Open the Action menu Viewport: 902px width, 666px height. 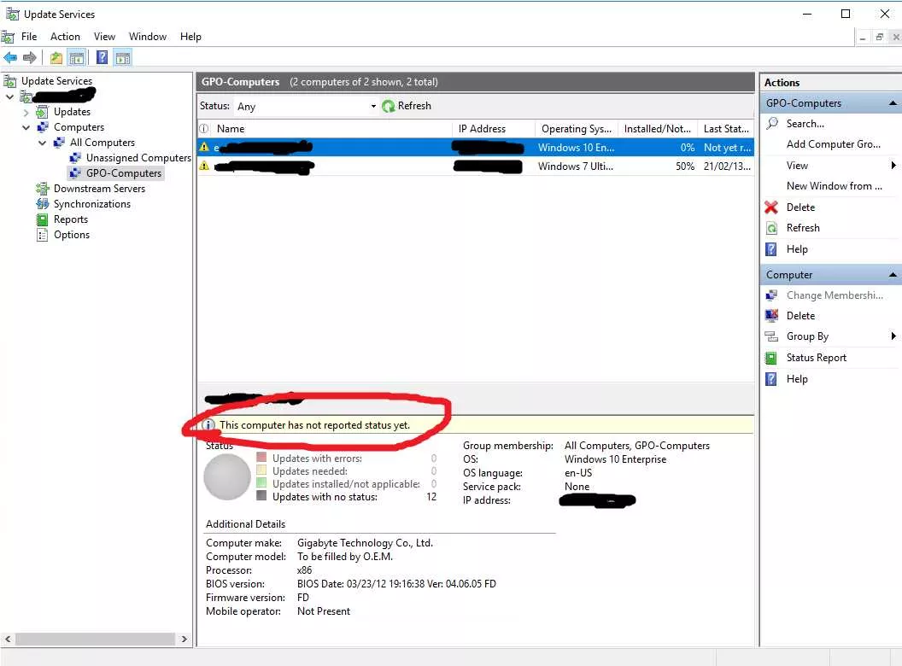pos(65,36)
